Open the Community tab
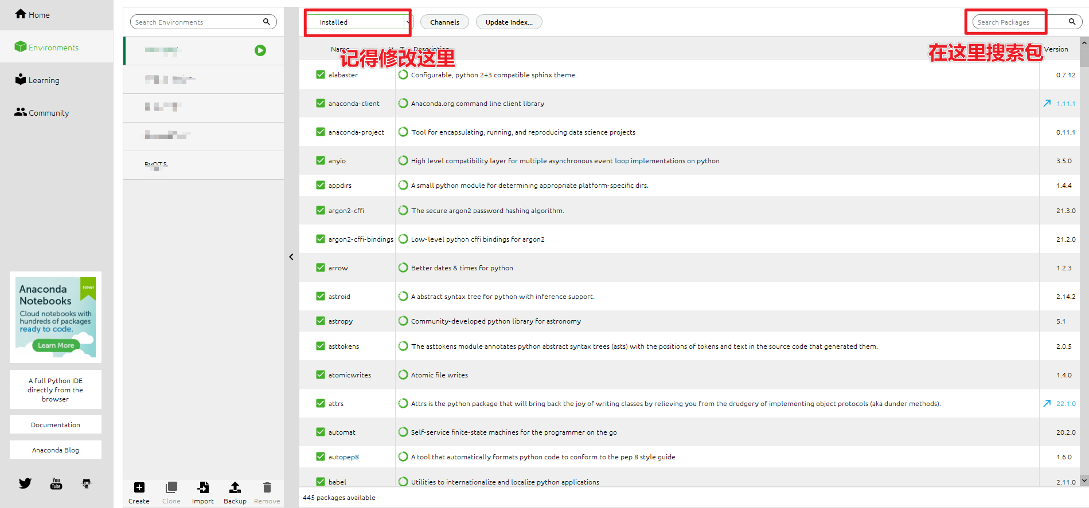1089x508 pixels. click(42, 113)
